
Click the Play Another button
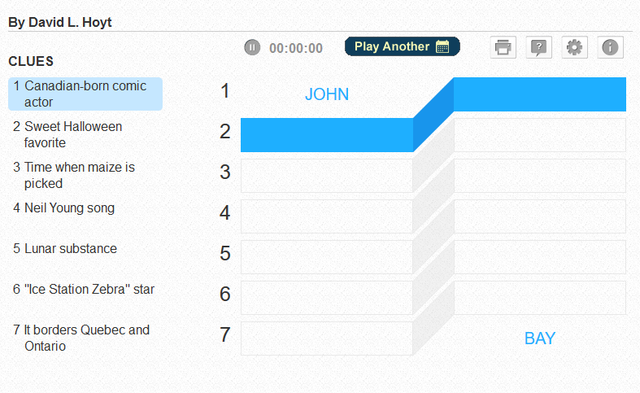pyautogui.click(x=403, y=46)
